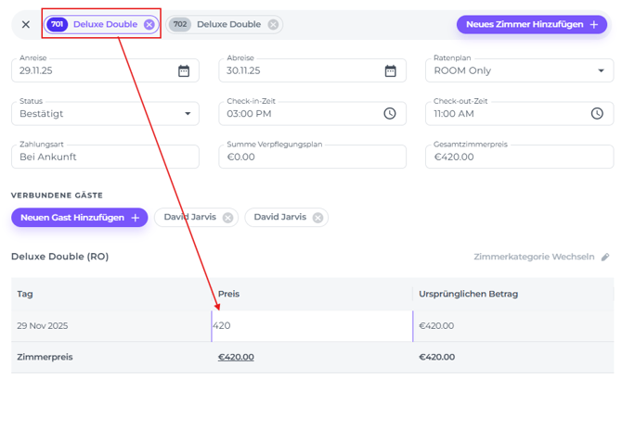Expand the Ratenplan dropdown
The width and height of the screenshot is (622, 429).
click(x=601, y=70)
